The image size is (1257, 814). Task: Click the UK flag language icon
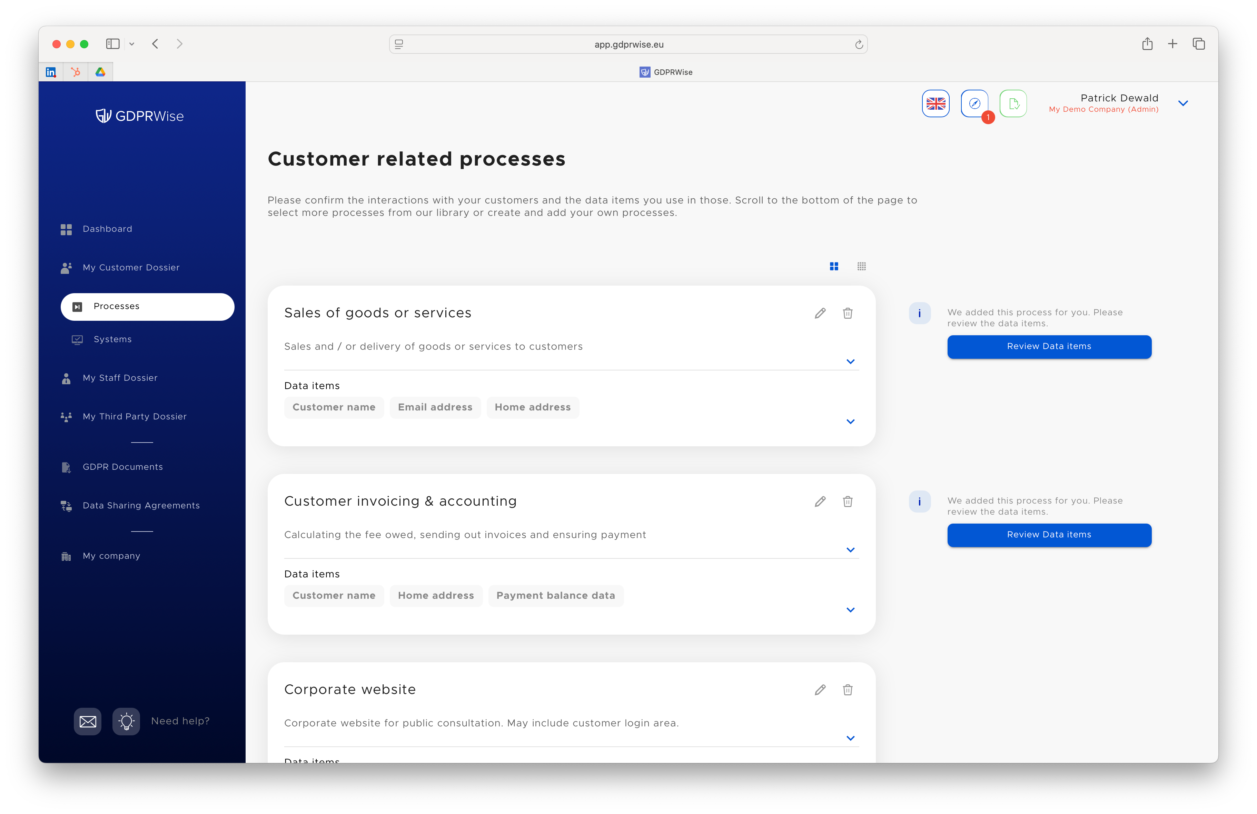[x=936, y=103]
